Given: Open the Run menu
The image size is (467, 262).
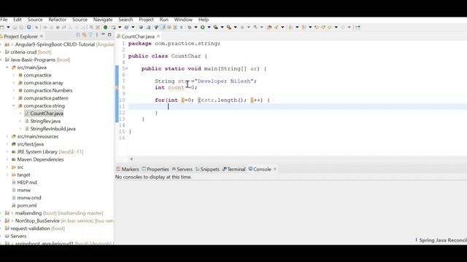Looking at the screenshot, I should (163, 20).
